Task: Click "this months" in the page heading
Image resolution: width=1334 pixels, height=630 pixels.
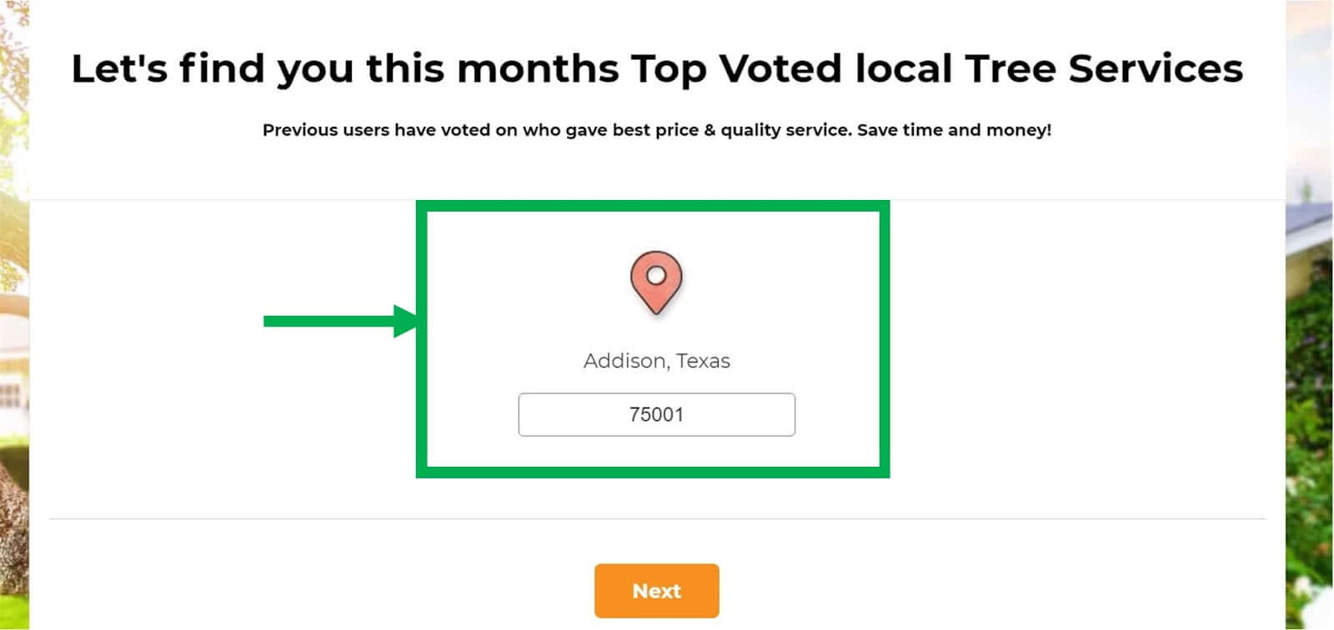Action: click(493, 69)
